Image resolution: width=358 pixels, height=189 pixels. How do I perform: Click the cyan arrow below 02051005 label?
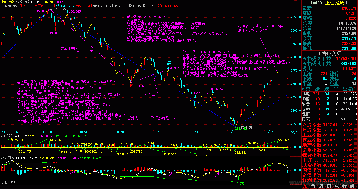[x=195, y=97]
